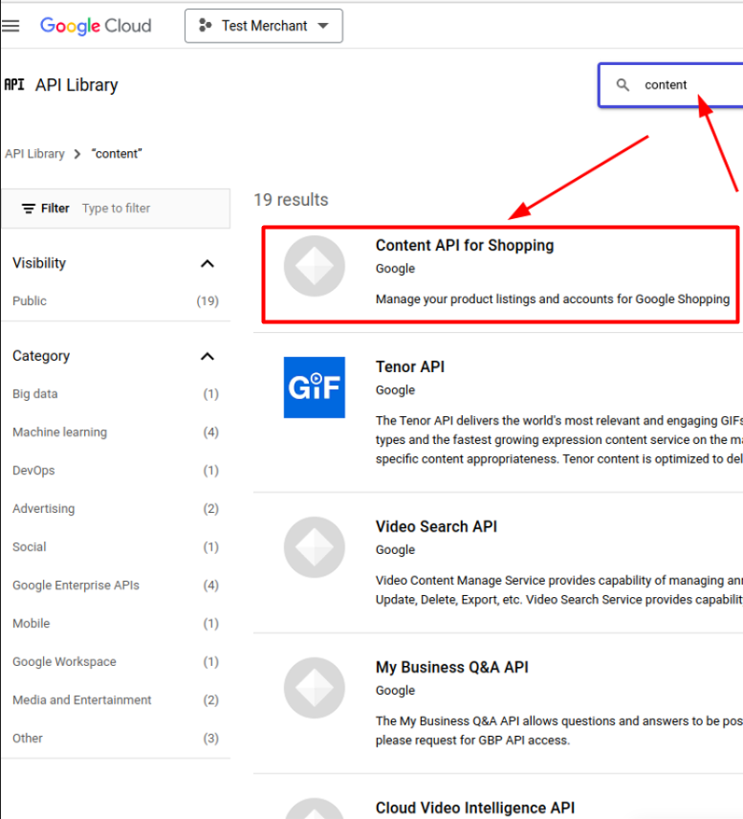Collapse the Category section
743x819 pixels.
(x=208, y=356)
